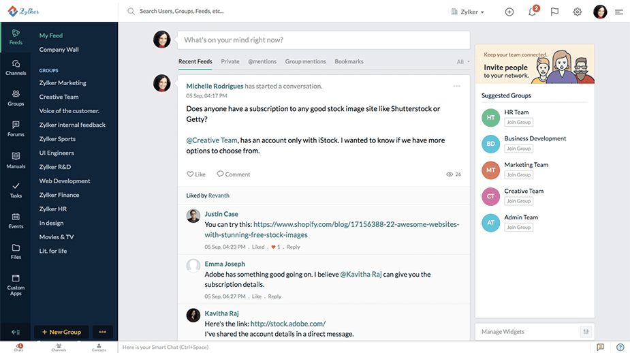Open the Forums section icon
The height and width of the screenshot is (353, 630).
tap(16, 128)
